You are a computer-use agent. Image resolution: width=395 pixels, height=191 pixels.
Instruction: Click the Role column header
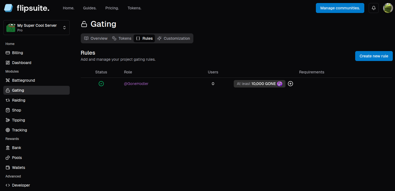click(128, 72)
